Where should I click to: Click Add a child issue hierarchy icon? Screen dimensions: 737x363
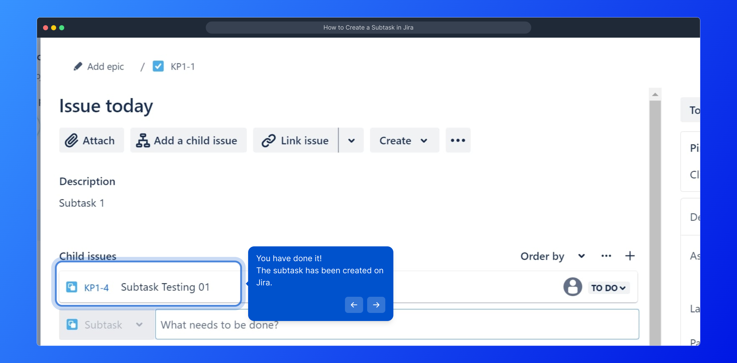coord(143,140)
